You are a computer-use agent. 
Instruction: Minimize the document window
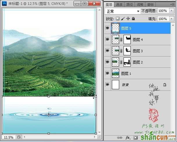pyautogui.click(x=77, y=4)
